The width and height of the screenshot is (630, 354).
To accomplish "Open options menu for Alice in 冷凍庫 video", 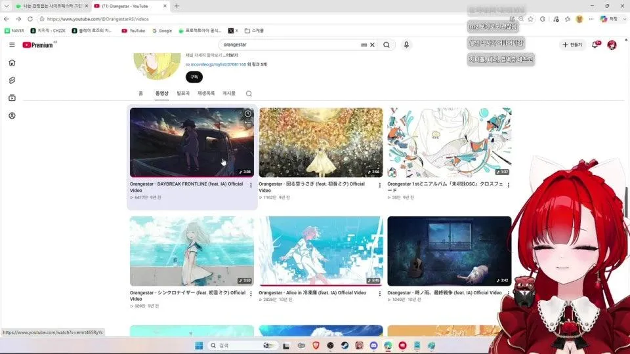I will (x=380, y=294).
